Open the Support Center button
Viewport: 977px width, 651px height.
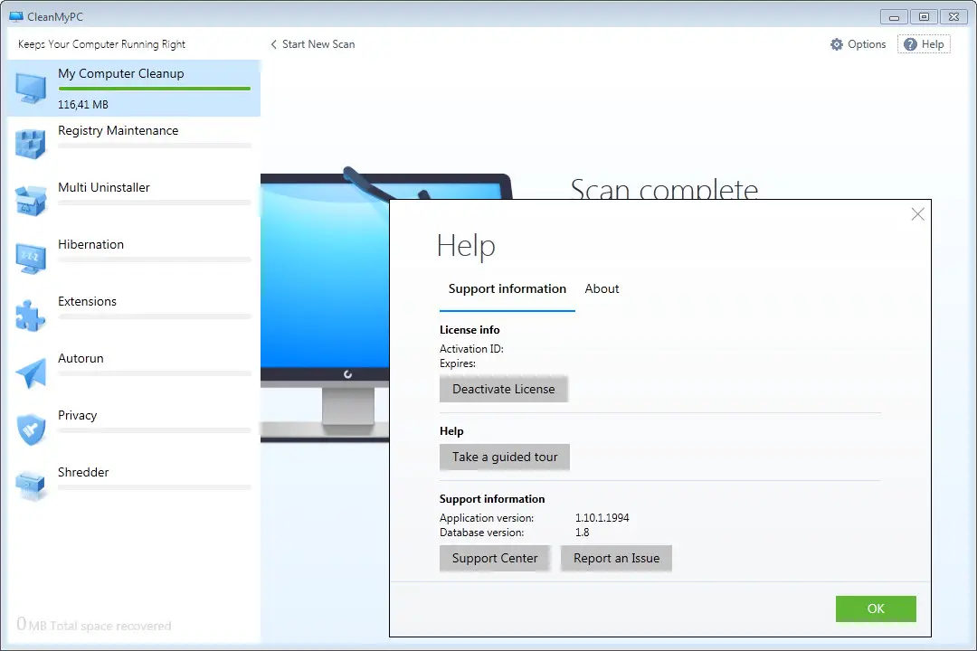point(495,558)
